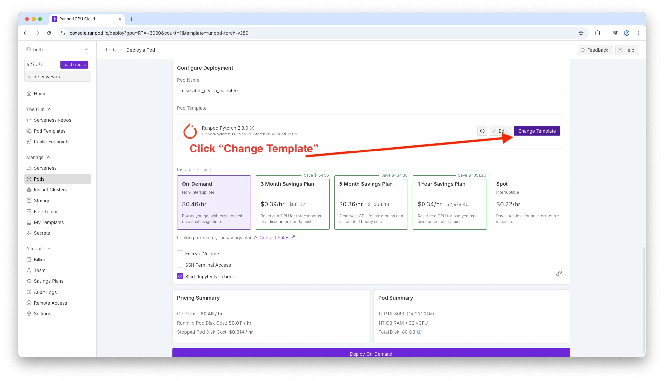Check the Encrypt Volume checkbox
The image size is (664, 381).
point(180,253)
